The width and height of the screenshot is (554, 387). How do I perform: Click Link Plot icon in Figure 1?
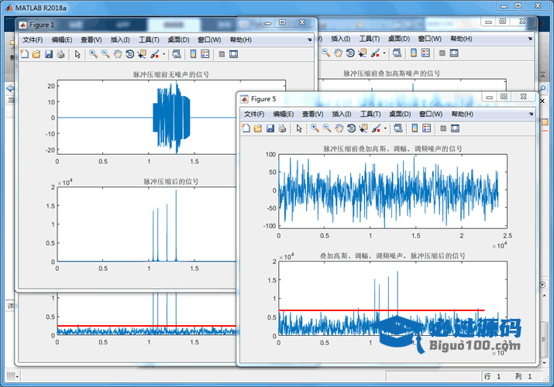click(177, 54)
